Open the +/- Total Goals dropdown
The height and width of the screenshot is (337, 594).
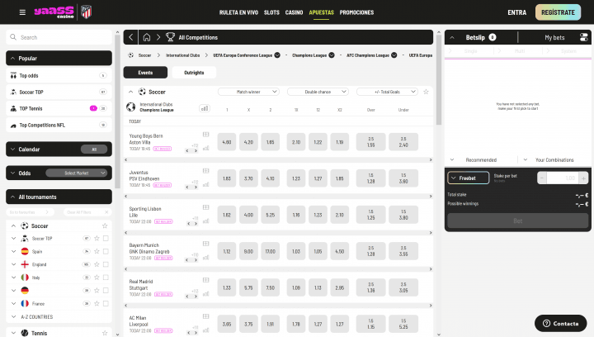click(x=387, y=92)
